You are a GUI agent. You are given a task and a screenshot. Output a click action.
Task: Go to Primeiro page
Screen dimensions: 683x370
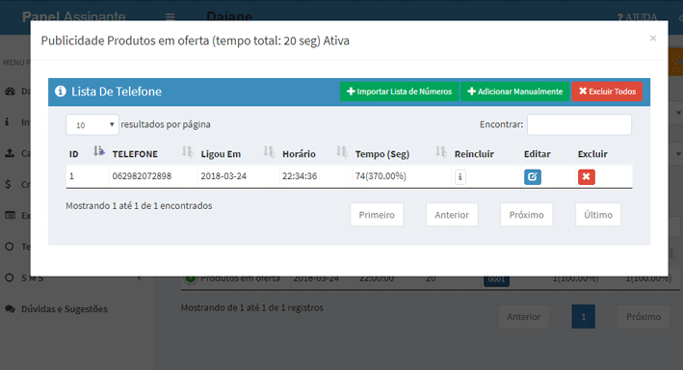pyautogui.click(x=377, y=215)
